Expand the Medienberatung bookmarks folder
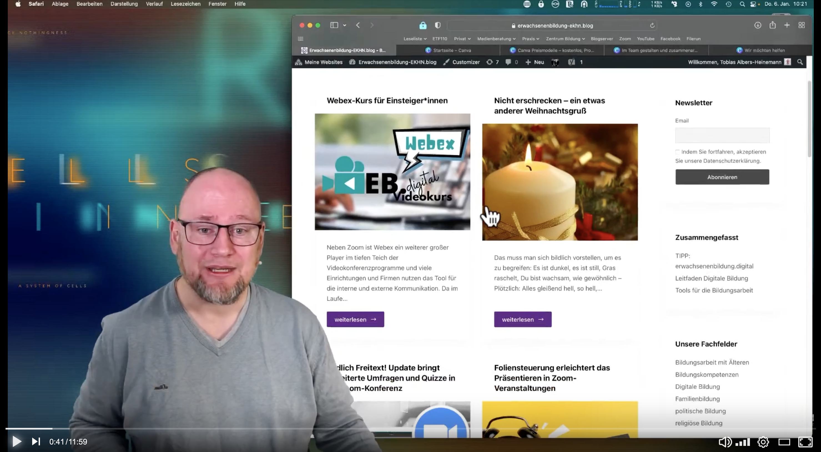 [x=496, y=39]
